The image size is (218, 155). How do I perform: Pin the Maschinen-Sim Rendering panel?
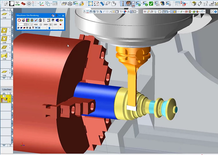(56, 15)
